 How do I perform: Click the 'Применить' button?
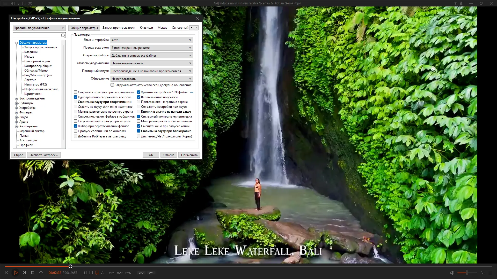coord(189,155)
